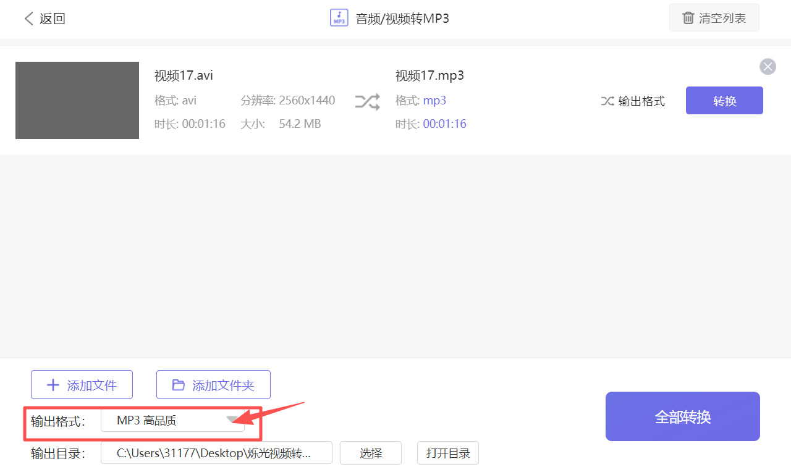Start conversion with 全部转换 button
The height and width of the screenshot is (472, 791).
pyautogui.click(x=682, y=416)
